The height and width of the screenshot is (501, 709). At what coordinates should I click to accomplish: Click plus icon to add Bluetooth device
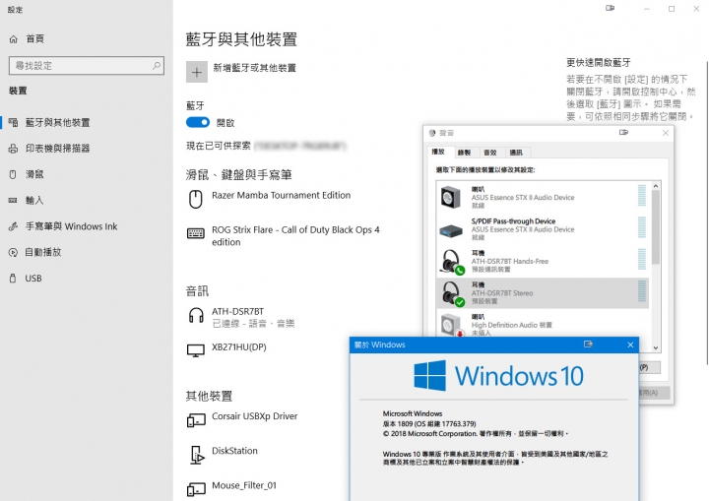coord(197,72)
